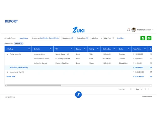Sort by the Contacts column header
This screenshot has height=117, width=157.
pyautogui.click(x=37, y=49)
